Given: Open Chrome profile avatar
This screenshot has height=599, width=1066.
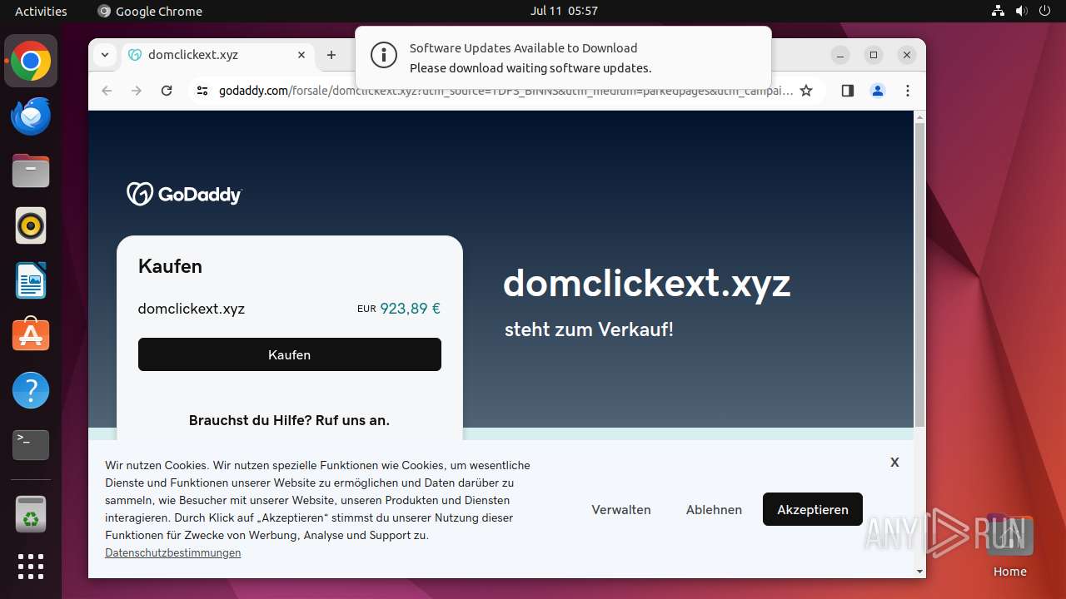Looking at the screenshot, I should (x=878, y=91).
